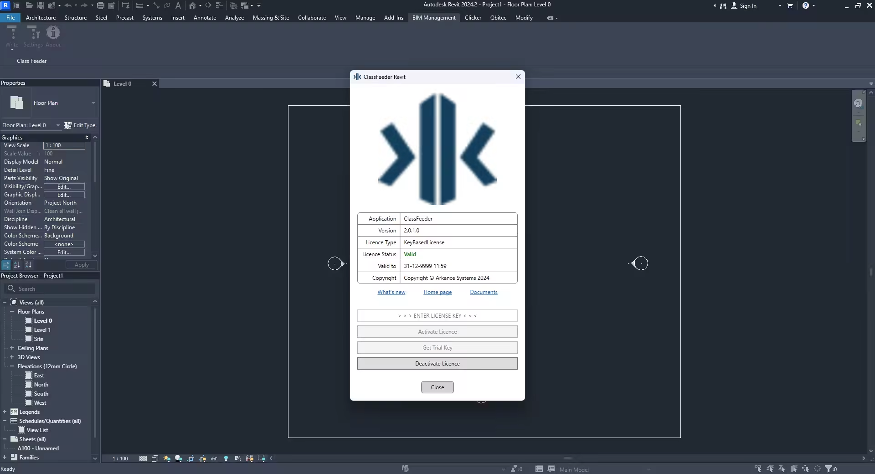The width and height of the screenshot is (875, 474).
Task: Collapse the Floor Plans tree node
Action: coord(12,311)
